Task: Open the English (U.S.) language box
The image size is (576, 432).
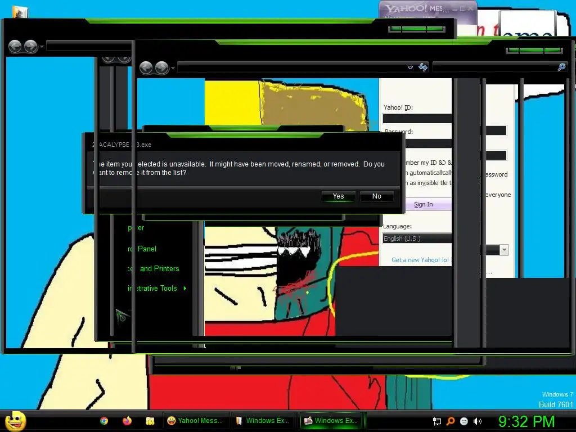Action: click(417, 238)
